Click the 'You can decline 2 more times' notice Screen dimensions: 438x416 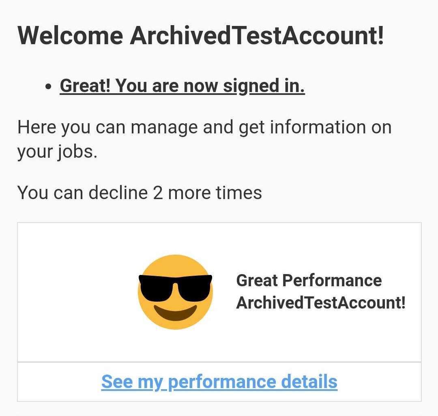(140, 193)
